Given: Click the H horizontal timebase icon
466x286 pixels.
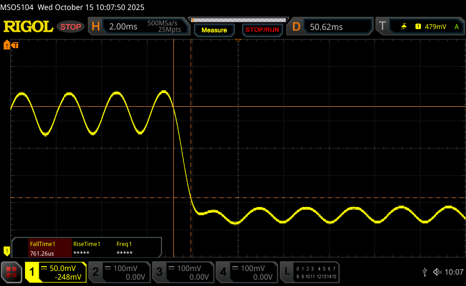Looking at the screenshot, I should coord(96,27).
